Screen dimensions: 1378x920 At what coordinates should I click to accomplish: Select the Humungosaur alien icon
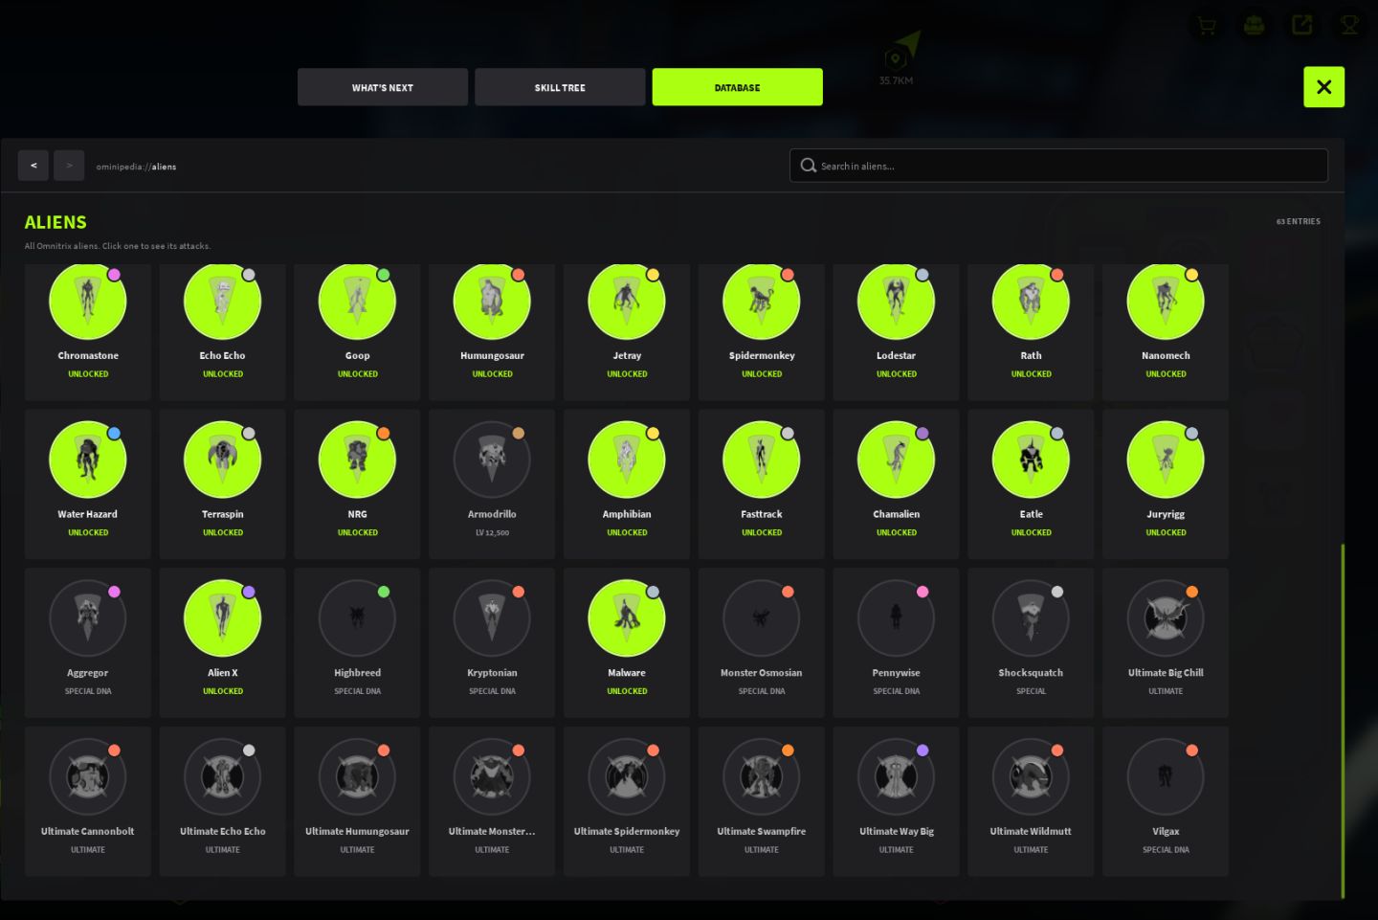(492, 301)
